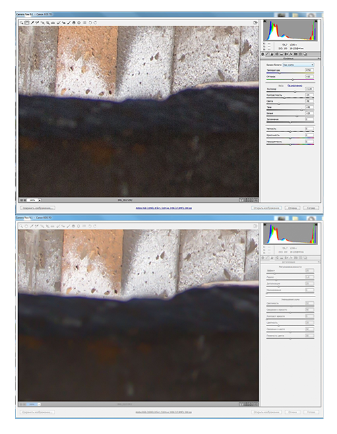Select the Zoom tool in the top window toolbar
Screen dimensions: 337x434
22,23
